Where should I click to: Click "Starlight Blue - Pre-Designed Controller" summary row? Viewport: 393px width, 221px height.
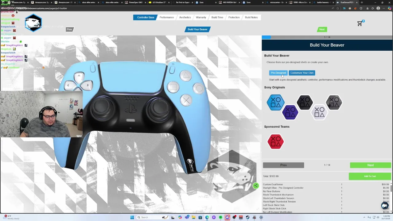click(326, 188)
